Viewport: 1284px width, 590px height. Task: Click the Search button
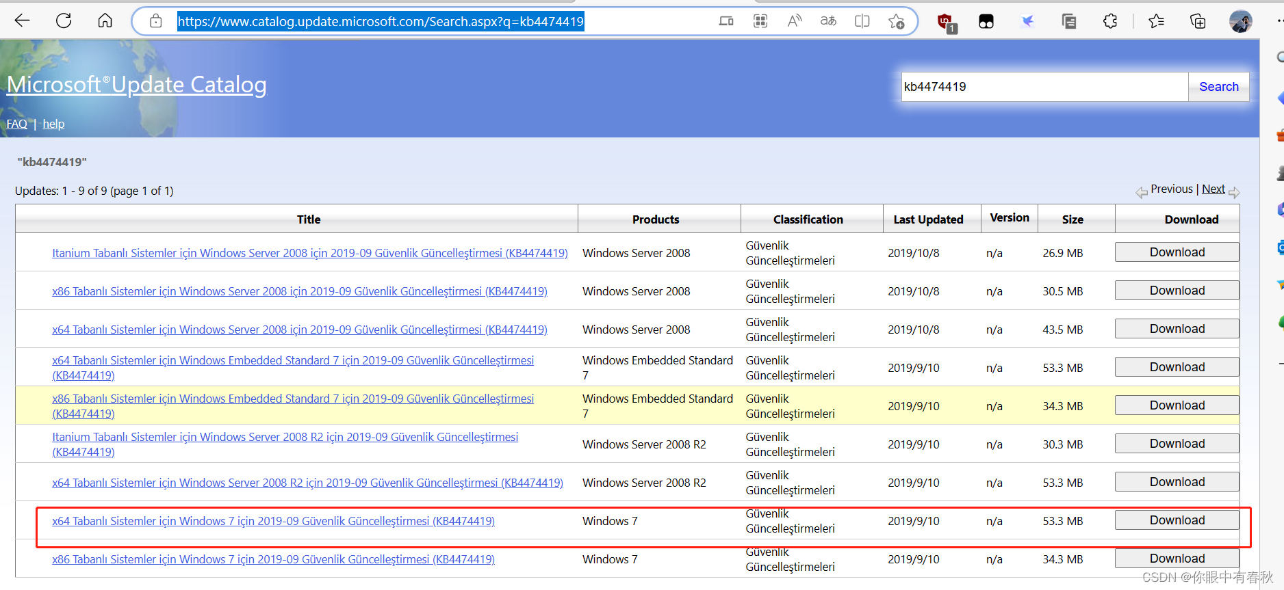pos(1219,87)
